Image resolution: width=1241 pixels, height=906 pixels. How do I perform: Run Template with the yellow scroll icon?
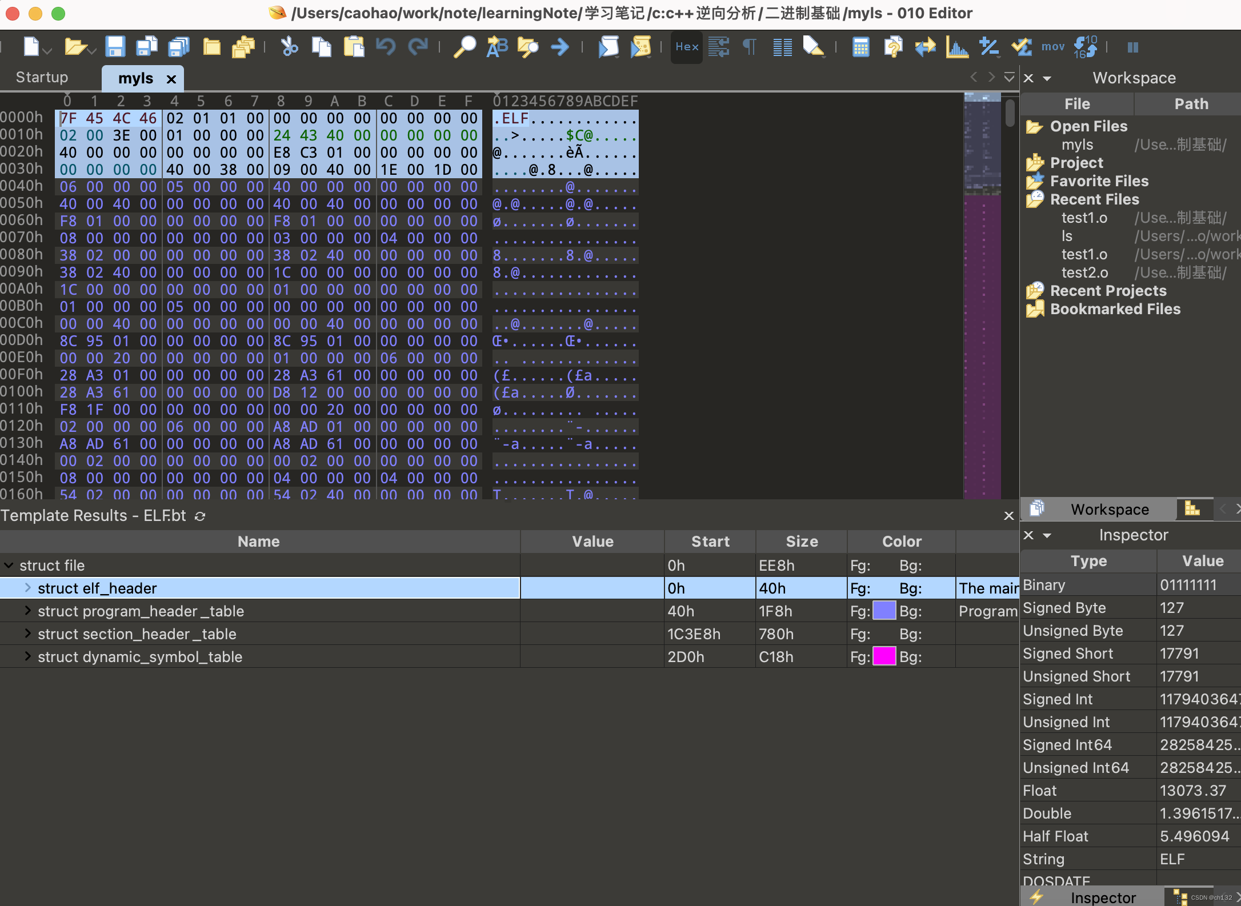[x=640, y=47]
